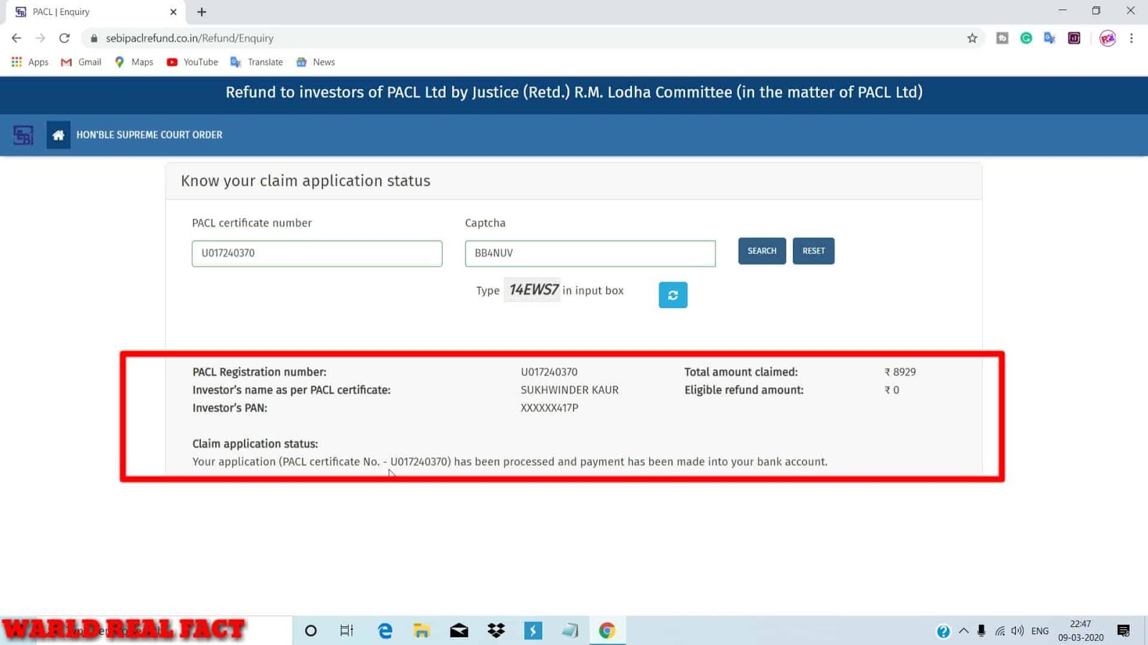The width and height of the screenshot is (1148, 645).
Task: Launch Dropbox from the taskbar
Action: click(496, 631)
